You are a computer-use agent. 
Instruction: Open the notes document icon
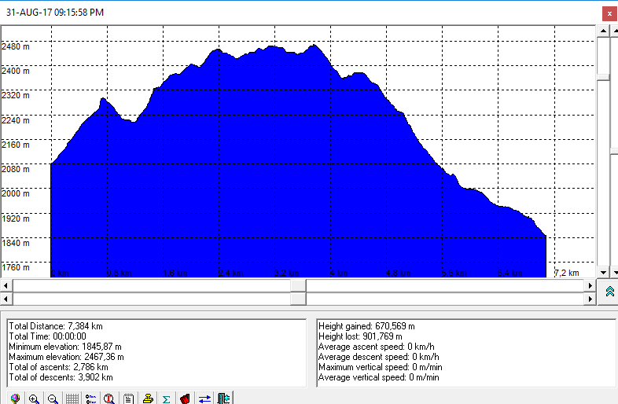128,398
